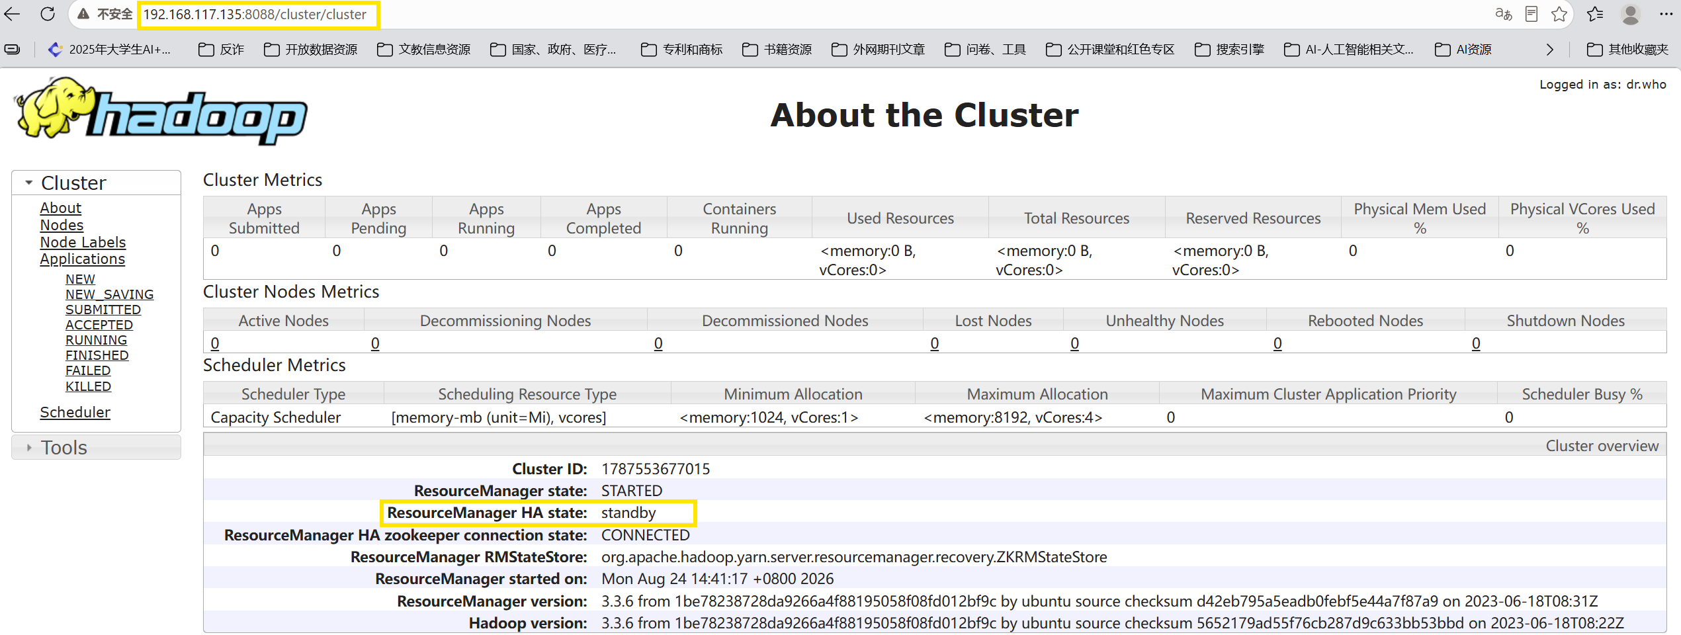Click the HA state value standby

tap(628, 513)
